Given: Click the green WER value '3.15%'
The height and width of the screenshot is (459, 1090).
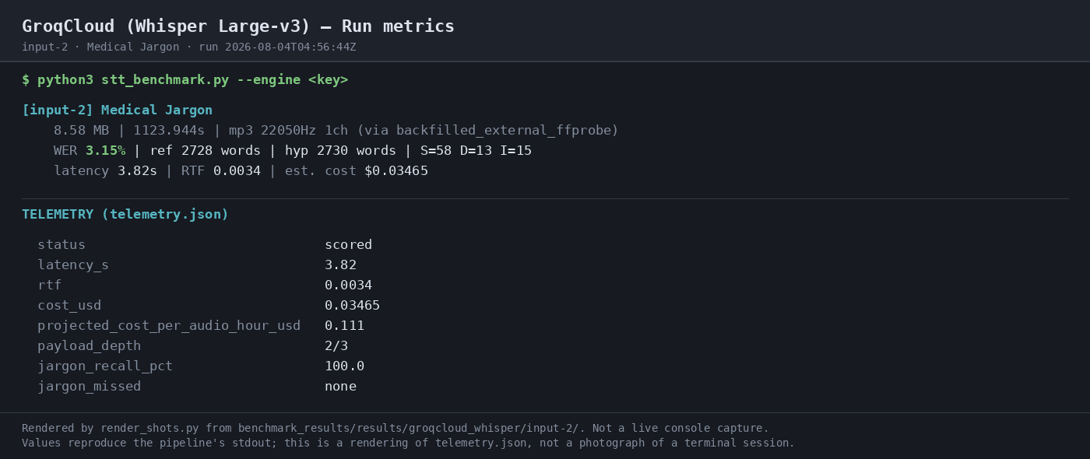Looking at the screenshot, I should pos(105,151).
